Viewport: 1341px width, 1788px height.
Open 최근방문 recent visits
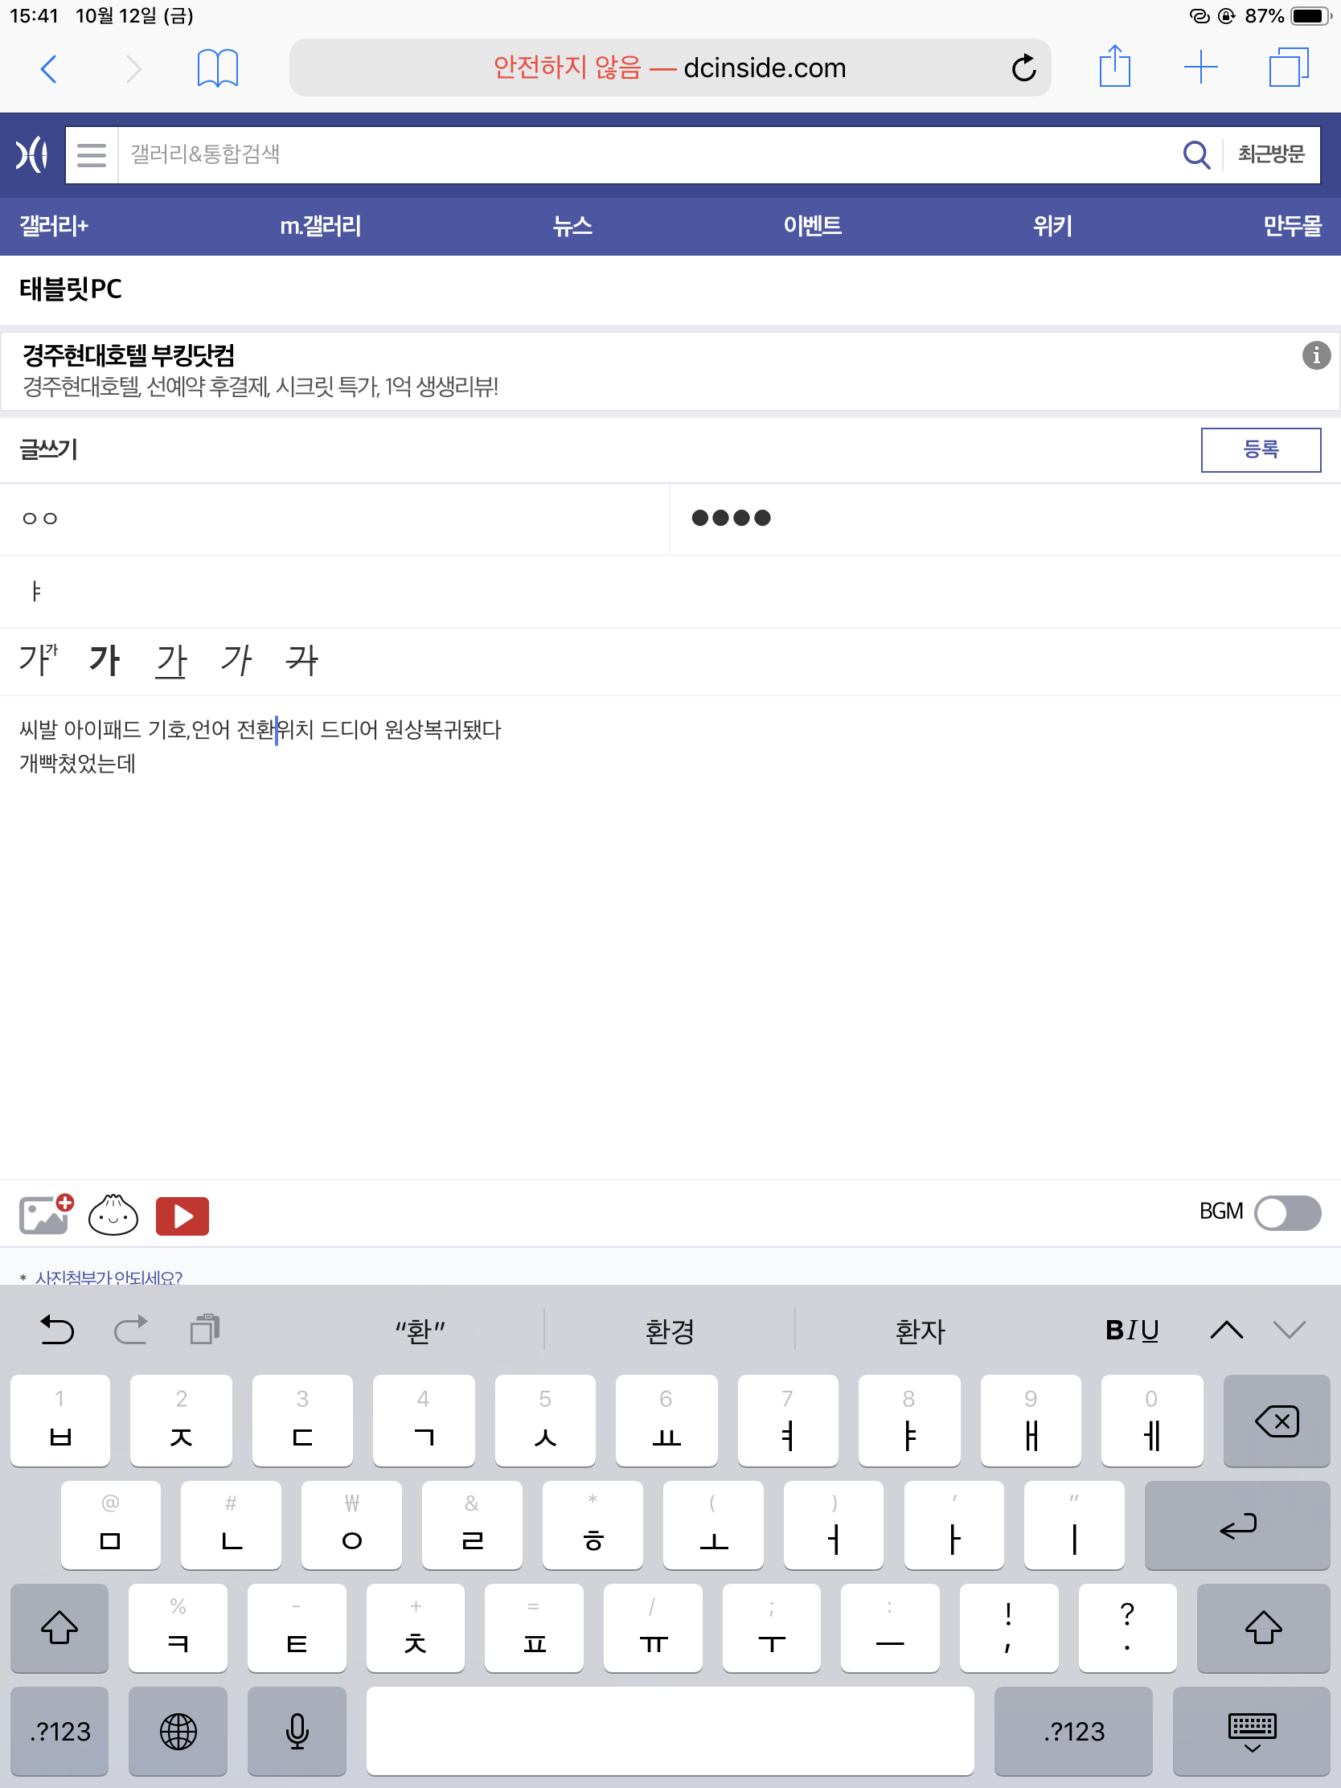[x=1271, y=154]
